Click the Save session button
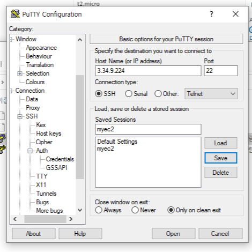 221,158
